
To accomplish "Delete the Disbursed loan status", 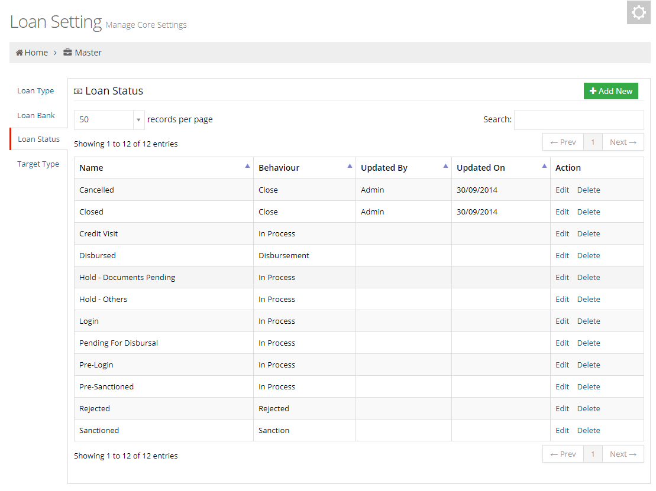I will pyautogui.click(x=588, y=255).
